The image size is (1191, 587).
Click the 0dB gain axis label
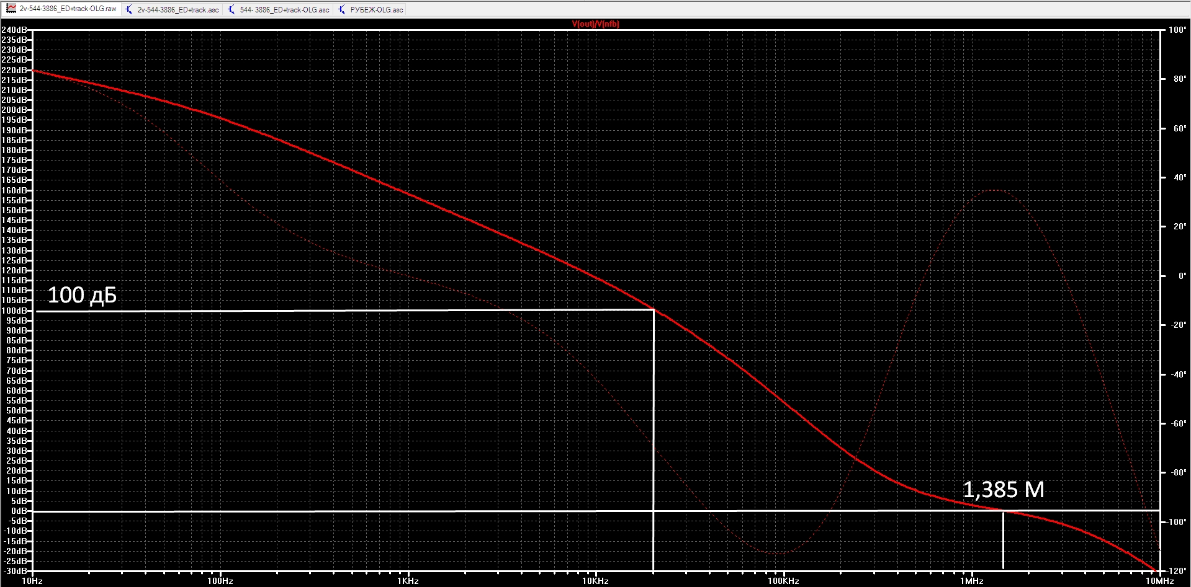click(x=19, y=511)
